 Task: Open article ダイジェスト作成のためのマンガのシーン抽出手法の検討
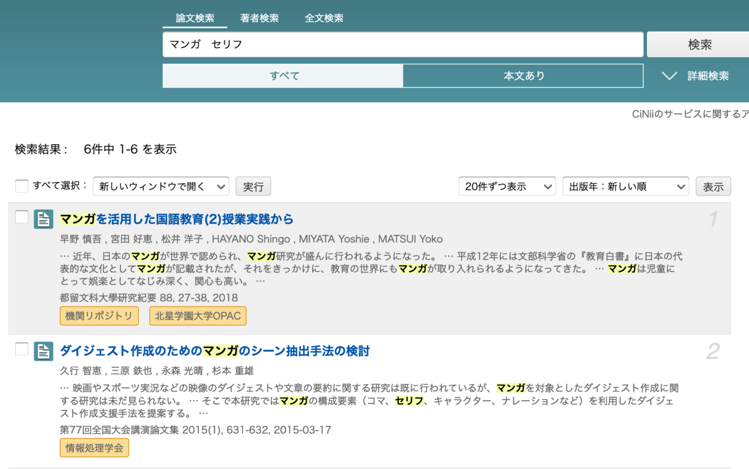point(215,351)
